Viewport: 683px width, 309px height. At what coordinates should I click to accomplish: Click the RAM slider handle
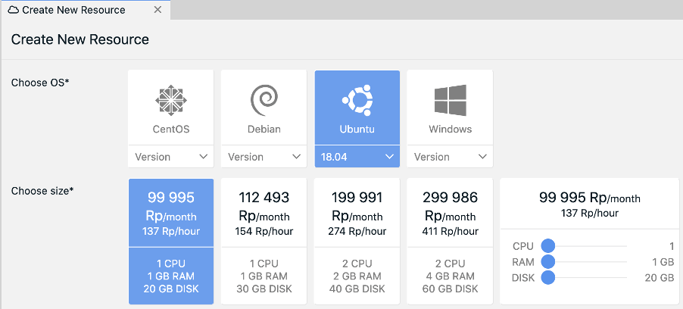coord(548,262)
